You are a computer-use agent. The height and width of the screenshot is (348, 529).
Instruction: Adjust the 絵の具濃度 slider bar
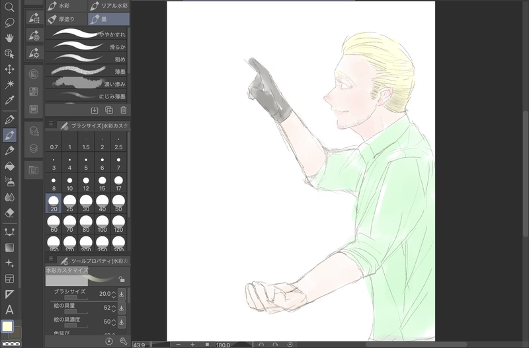coord(76,326)
